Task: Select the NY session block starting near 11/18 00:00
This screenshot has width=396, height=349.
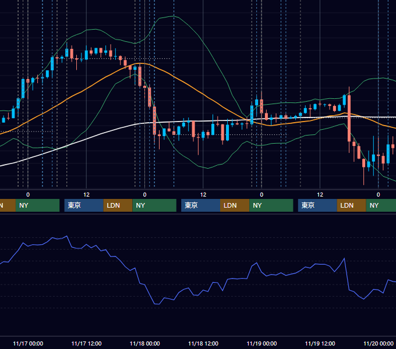Action: tap(154, 205)
